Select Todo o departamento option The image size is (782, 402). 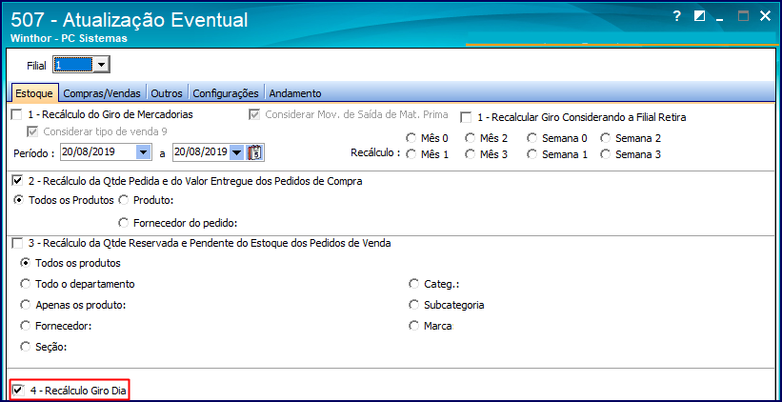click(x=25, y=284)
